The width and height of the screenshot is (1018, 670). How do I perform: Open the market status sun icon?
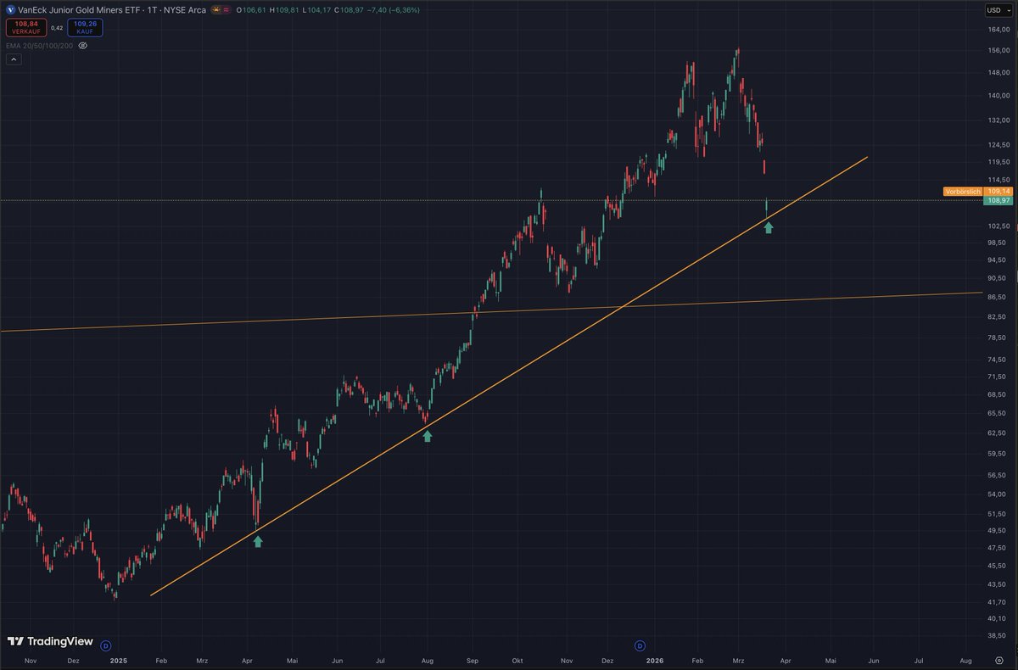tap(217, 10)
